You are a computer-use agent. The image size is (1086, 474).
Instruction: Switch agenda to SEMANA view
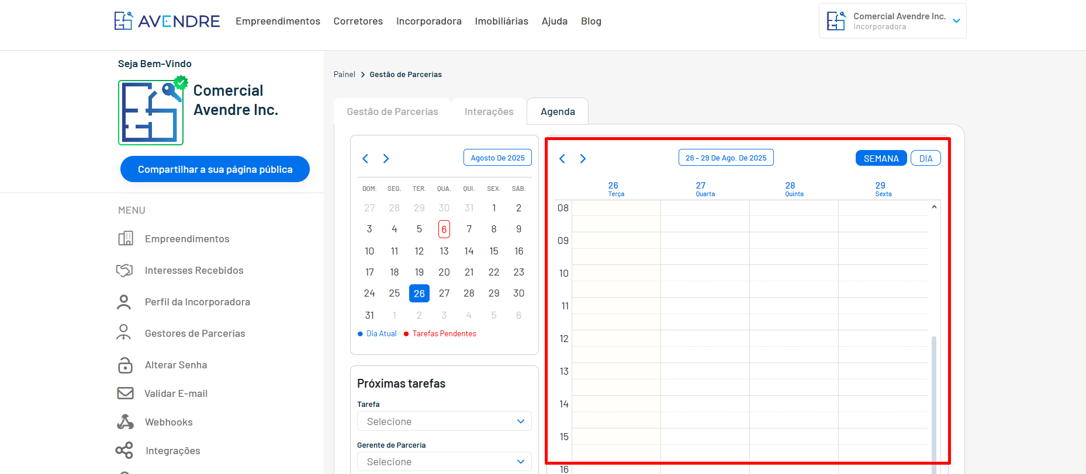pos(881,158)
